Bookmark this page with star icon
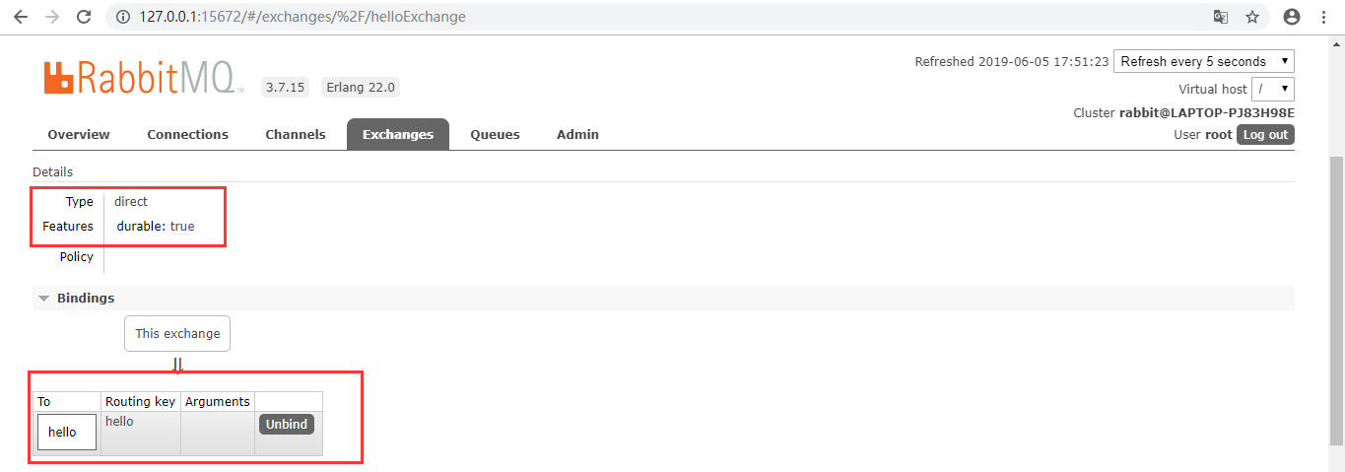 1252,17
